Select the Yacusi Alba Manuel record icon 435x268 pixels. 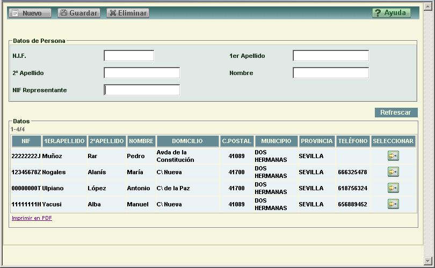pos(393,204)
